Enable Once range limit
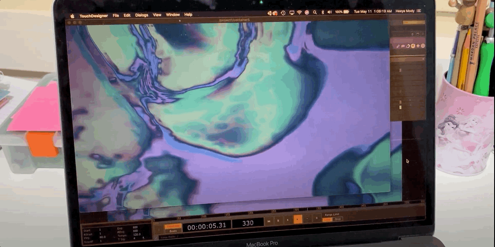 [x=337, y=219]
